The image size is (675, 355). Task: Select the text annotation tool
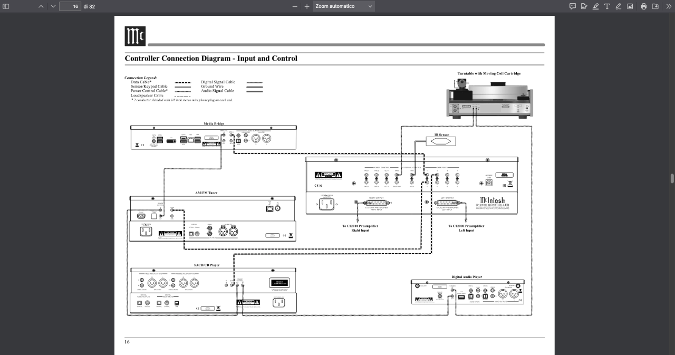coord(607,6)
